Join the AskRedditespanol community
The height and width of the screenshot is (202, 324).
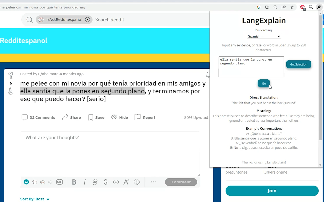[272, 191]
